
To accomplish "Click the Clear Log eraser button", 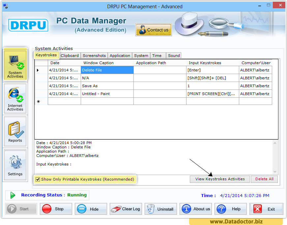I will [x=126, y=209].
